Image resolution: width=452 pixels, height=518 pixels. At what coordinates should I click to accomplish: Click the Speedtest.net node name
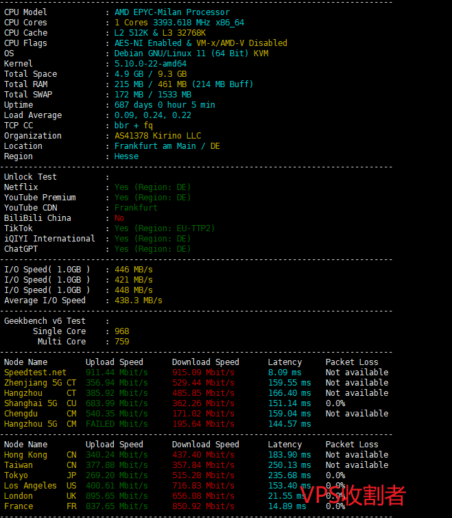[35, 373]
